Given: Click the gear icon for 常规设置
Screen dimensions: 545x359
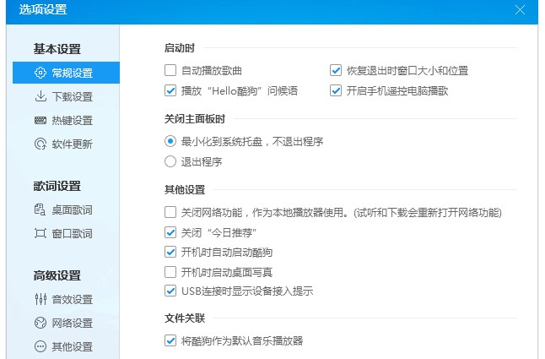Looking at the screenshot, I should tap(40, 73).
